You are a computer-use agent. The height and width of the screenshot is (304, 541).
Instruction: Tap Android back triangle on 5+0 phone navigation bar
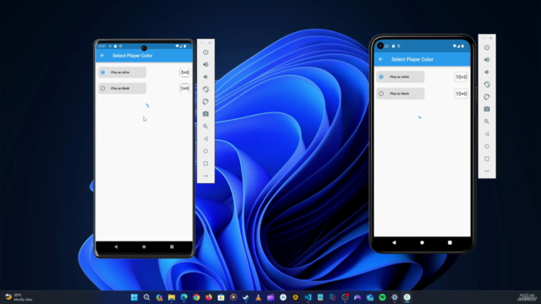[x=116, y=247]
